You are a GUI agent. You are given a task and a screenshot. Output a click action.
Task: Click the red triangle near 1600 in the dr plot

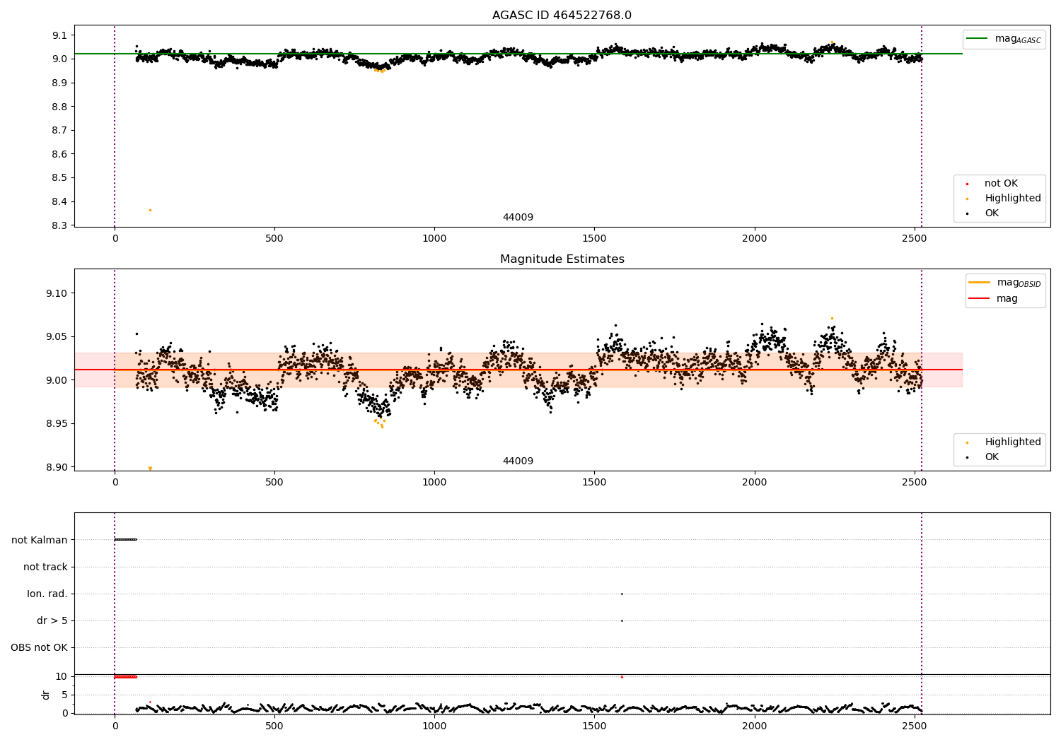pos(622,677)
